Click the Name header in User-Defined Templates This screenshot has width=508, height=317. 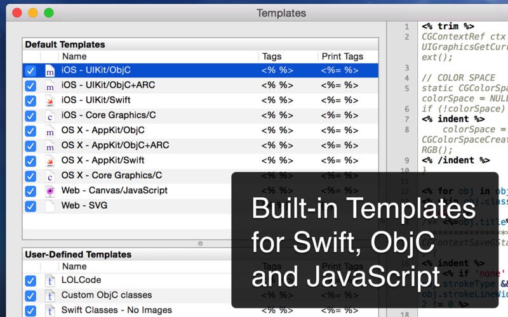[74, 266]
